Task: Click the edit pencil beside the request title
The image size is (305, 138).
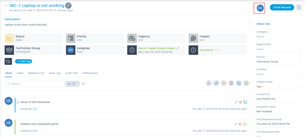Action: coord(69,6)
